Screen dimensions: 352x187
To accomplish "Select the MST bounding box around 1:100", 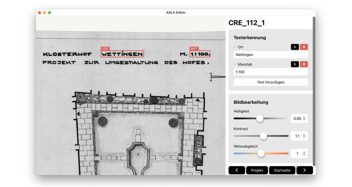I will coord(200,54).
